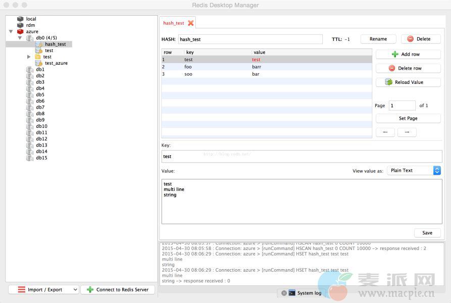Collapse the azure connection tree node

click(11, 31)
